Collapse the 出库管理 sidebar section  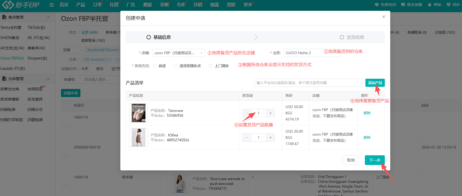[x=48, y=79]
